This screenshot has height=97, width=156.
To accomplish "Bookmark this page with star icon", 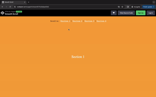I will (122, 7).
